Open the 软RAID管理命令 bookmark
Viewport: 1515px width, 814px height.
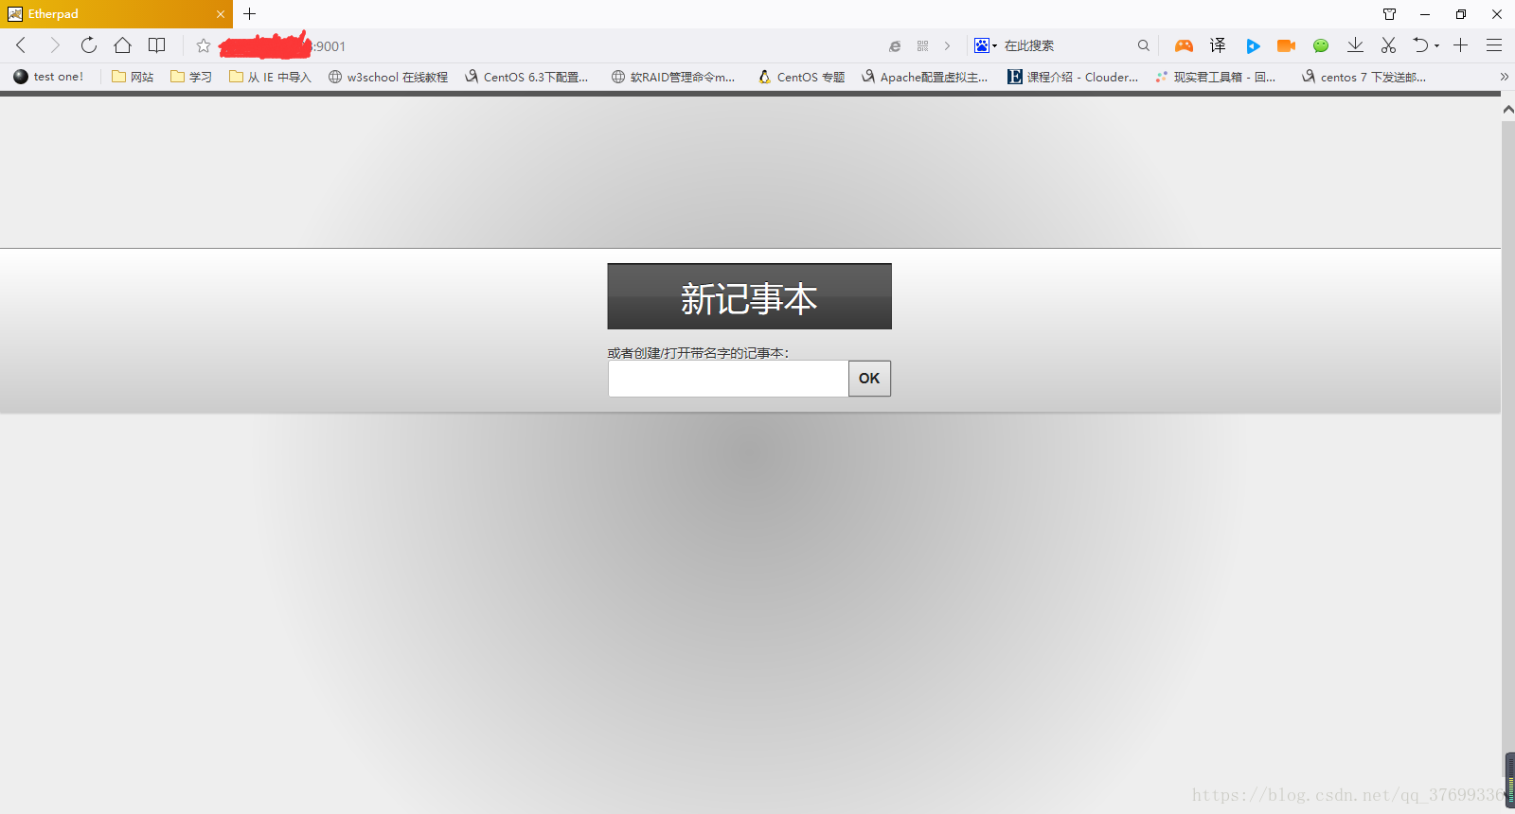click(673, 77)
